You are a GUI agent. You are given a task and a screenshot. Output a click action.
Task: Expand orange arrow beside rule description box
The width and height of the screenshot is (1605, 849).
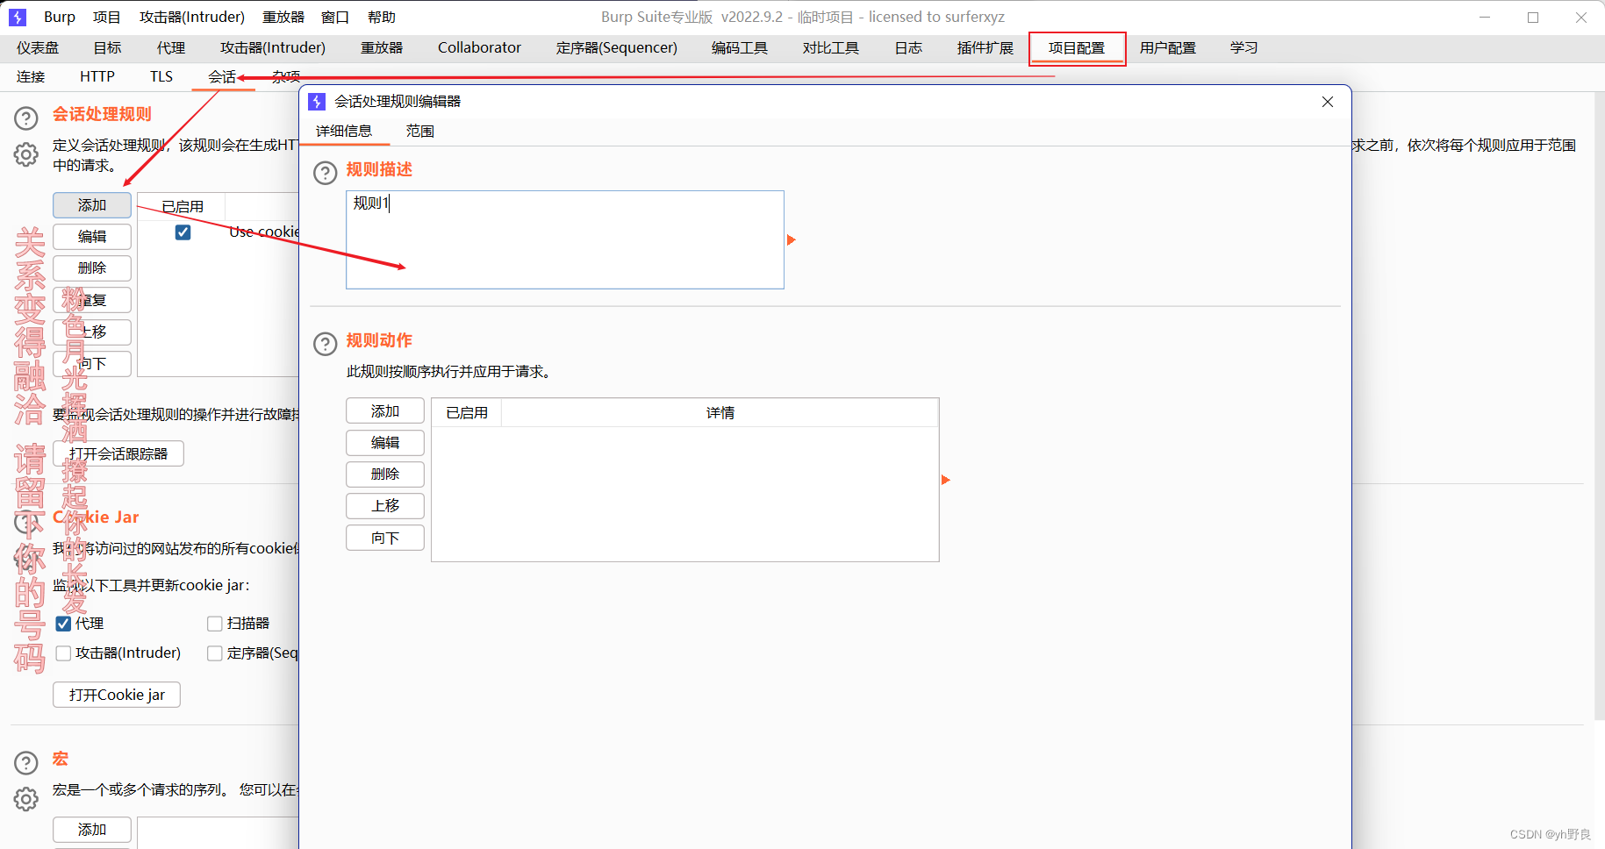[x=791, y=240]
